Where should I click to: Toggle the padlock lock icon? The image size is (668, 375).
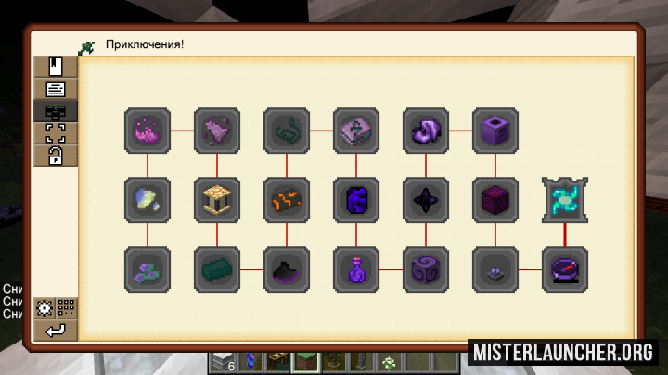tap(56, 156)
